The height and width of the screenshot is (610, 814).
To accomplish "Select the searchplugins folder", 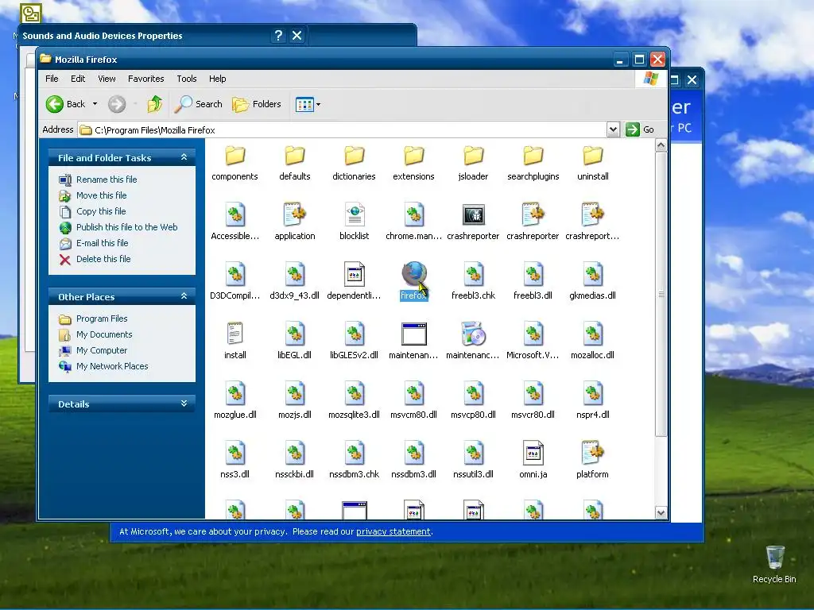I will [x=533, y=155].
